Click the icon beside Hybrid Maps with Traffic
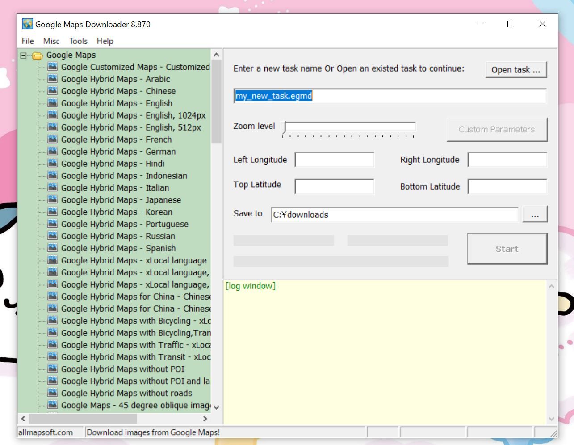 [x=53, y=344]
